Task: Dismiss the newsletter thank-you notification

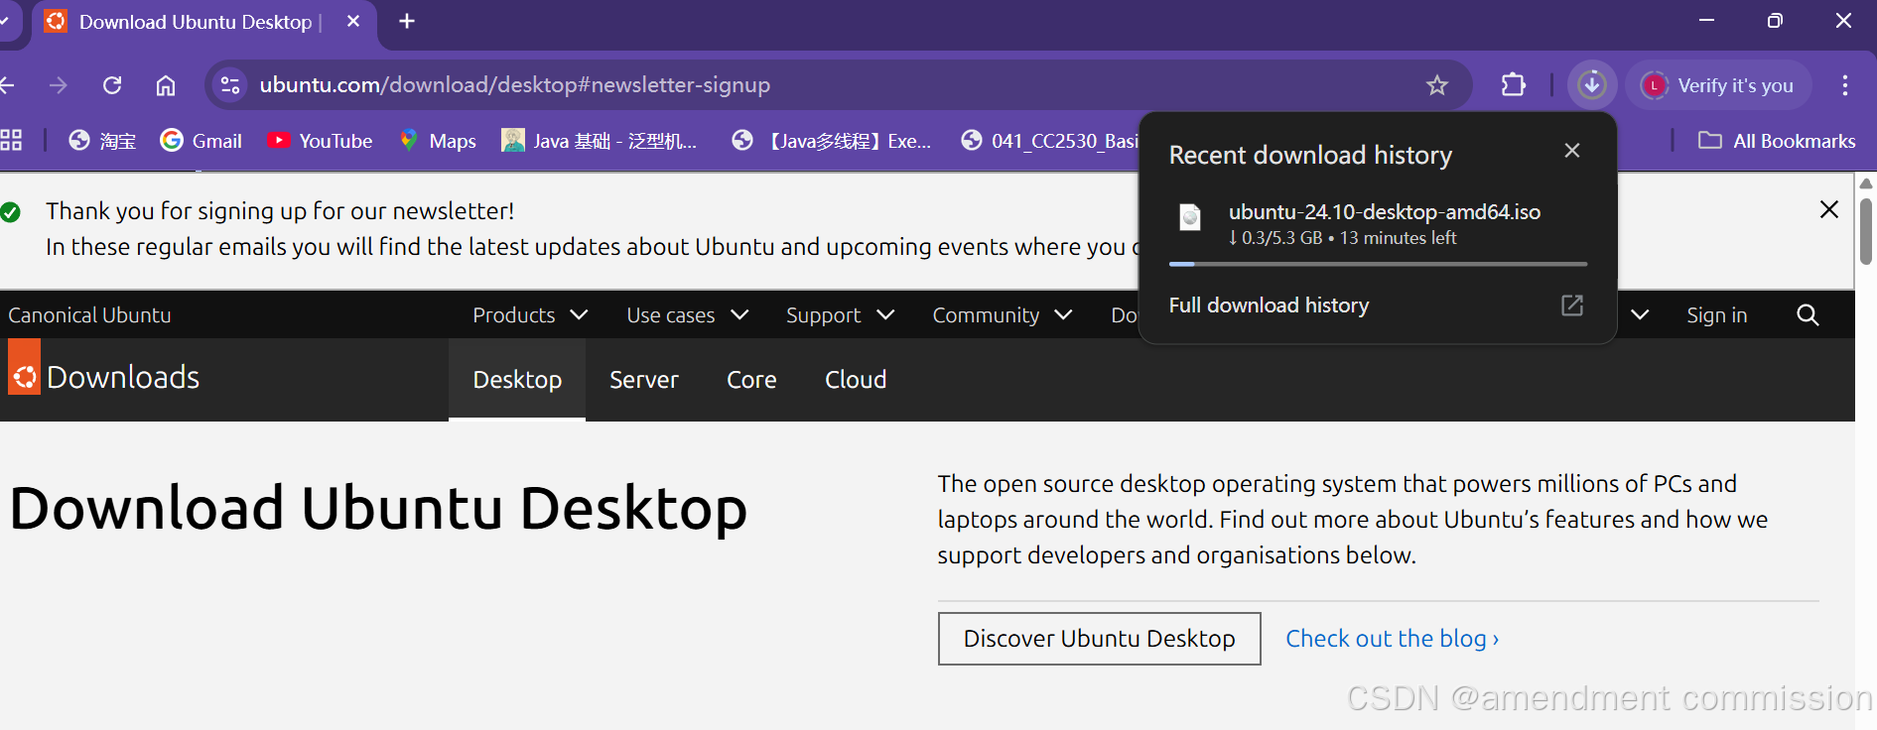Action: [1829, 209]
